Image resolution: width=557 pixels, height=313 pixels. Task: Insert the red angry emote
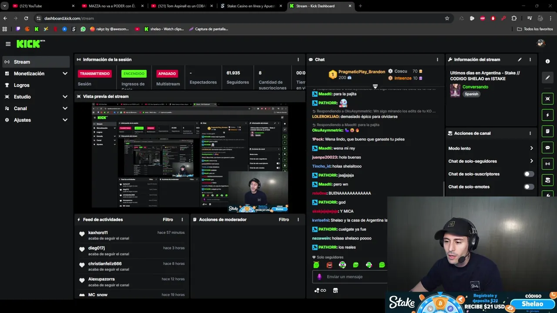(329, 265)
